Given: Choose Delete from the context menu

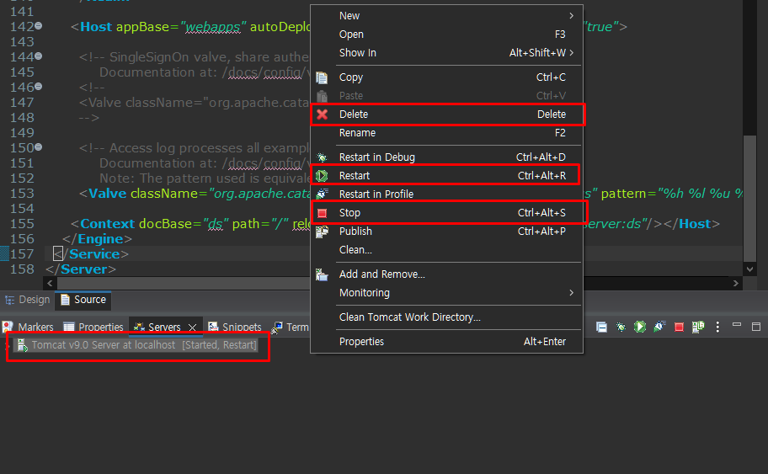Looking at the screenshot, I should click(446, 115).
